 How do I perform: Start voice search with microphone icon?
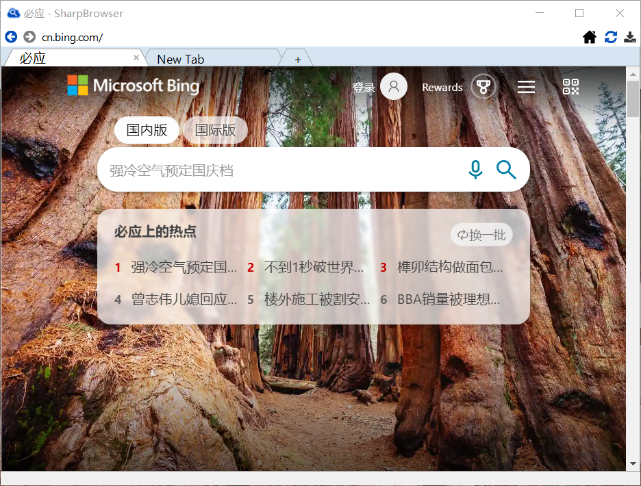click(475, 169)
